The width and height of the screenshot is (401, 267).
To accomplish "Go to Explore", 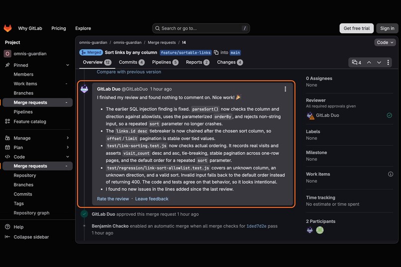I will click(83, 28).
